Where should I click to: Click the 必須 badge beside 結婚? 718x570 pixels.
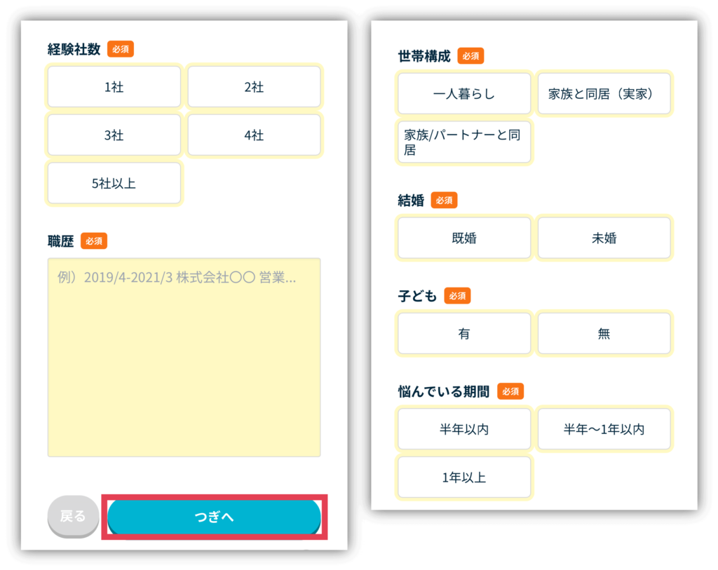tap(444, 200)
